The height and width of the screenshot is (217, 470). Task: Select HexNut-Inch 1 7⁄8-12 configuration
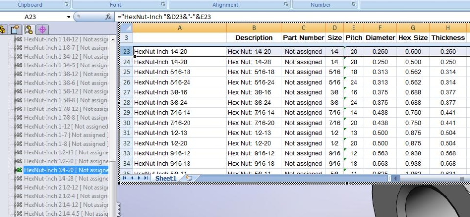coord(66,109)
